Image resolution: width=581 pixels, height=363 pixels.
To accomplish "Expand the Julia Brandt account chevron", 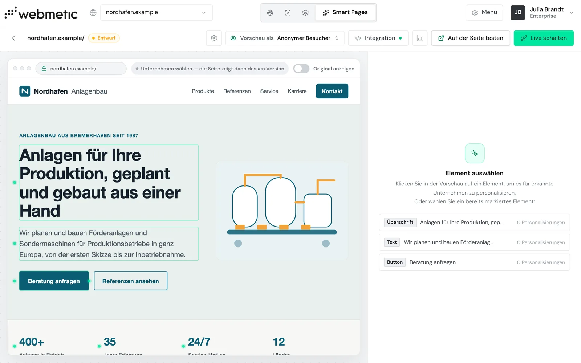I will [572, 12].
